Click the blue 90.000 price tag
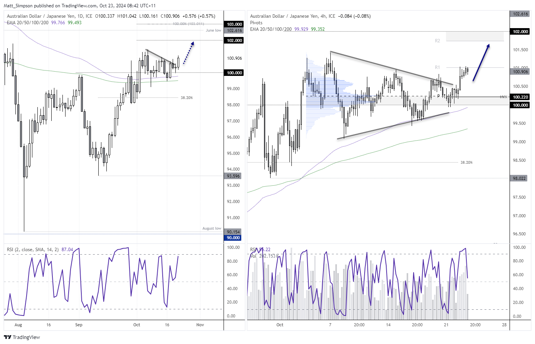Image resolution: width=535 pixels, height=344 pixels. tap(233, 238)
